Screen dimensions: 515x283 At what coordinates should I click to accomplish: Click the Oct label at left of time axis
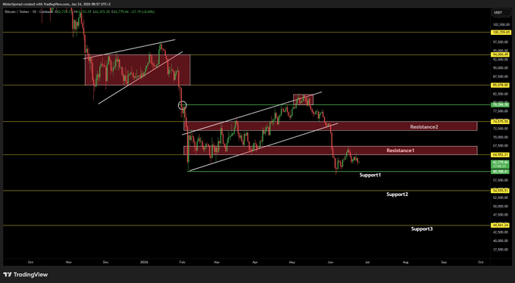(30, 262)
